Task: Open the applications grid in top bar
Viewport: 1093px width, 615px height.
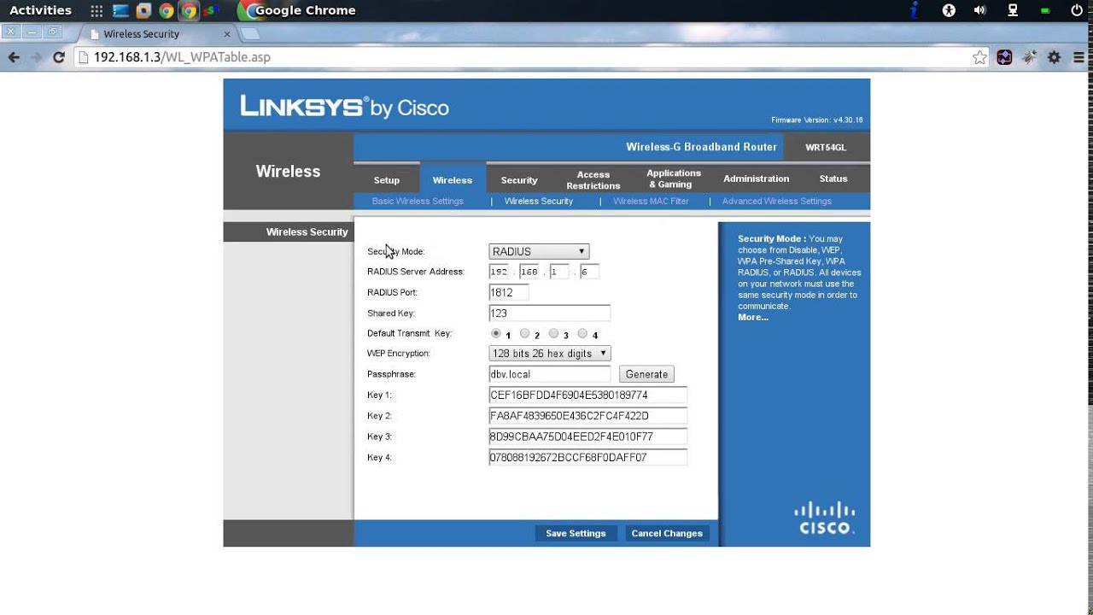Action: 96,11
